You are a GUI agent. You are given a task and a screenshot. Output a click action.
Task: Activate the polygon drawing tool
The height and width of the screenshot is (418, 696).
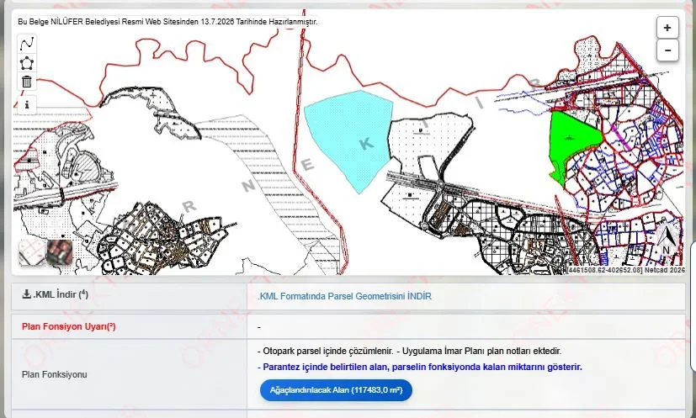pyautogui.click(x=27, y=63)
